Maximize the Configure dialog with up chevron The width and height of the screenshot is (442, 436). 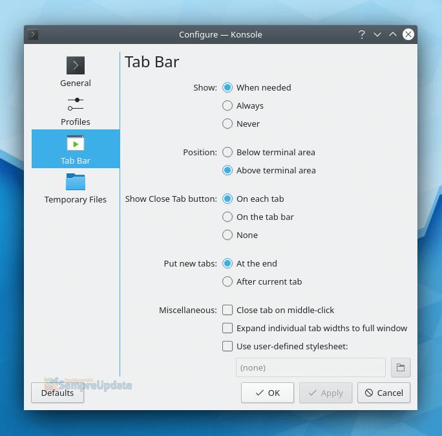click(x=393, y=35)
